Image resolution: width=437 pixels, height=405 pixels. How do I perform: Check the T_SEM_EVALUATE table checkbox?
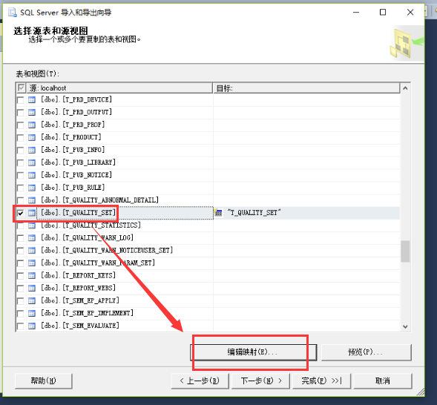[x=20, y=326]
